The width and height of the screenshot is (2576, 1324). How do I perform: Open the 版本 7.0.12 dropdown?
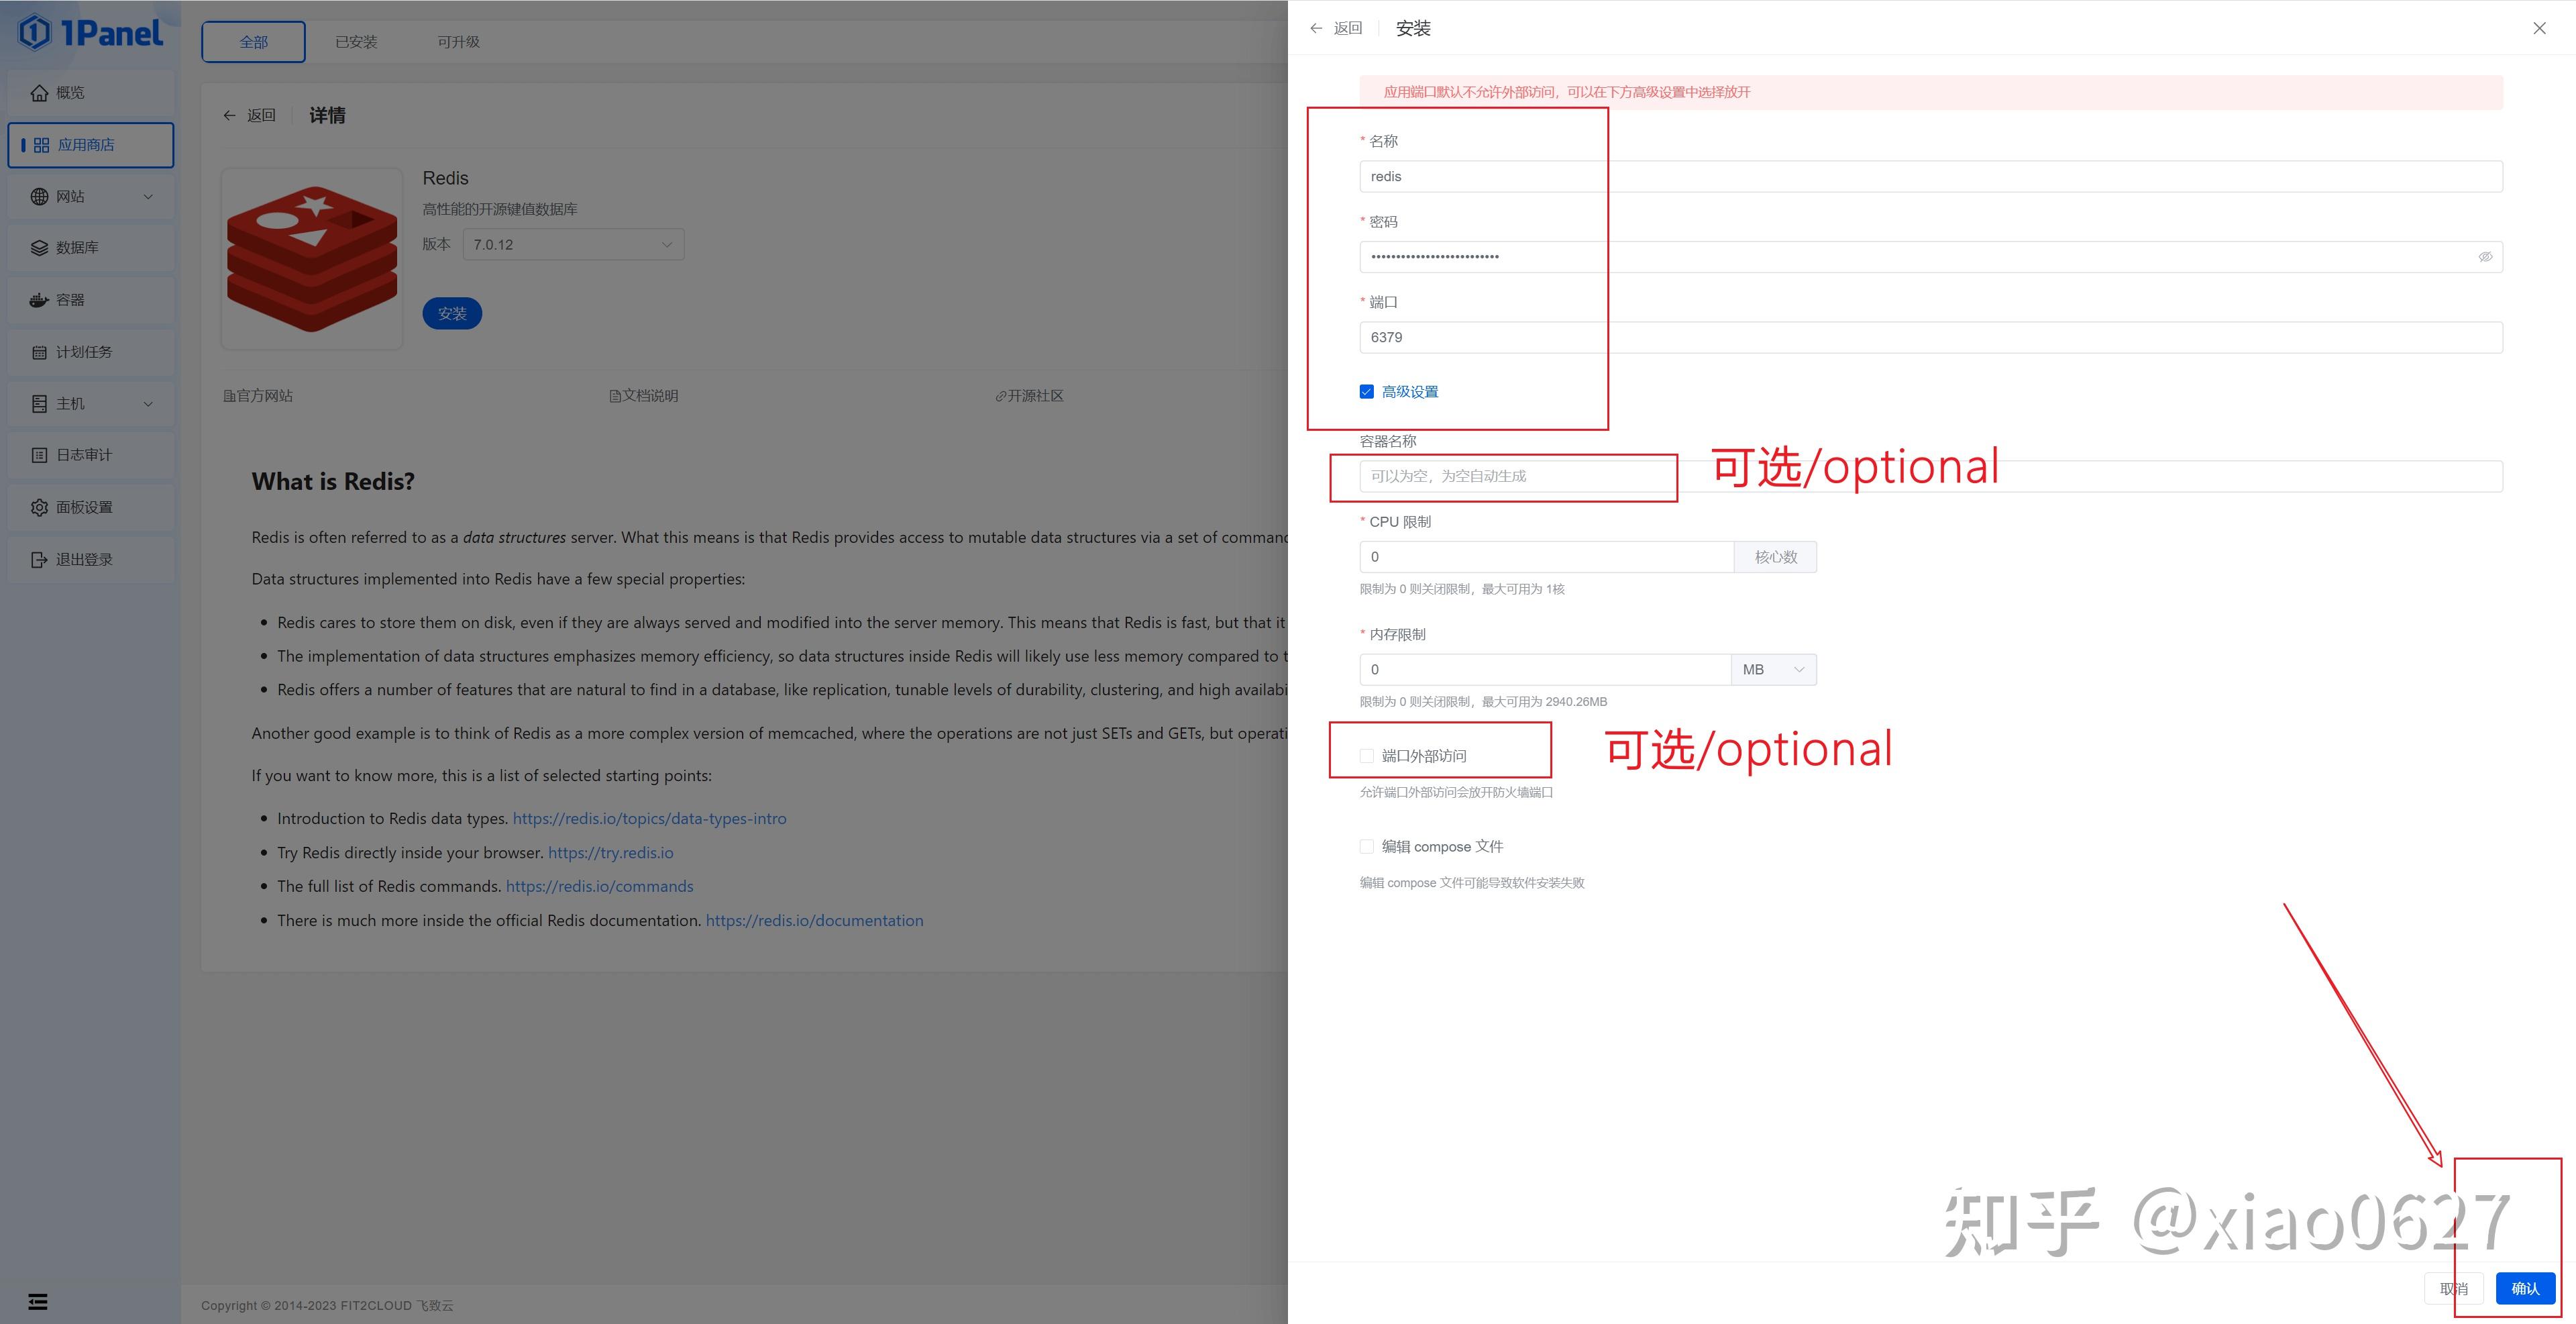tap(573, 245)
